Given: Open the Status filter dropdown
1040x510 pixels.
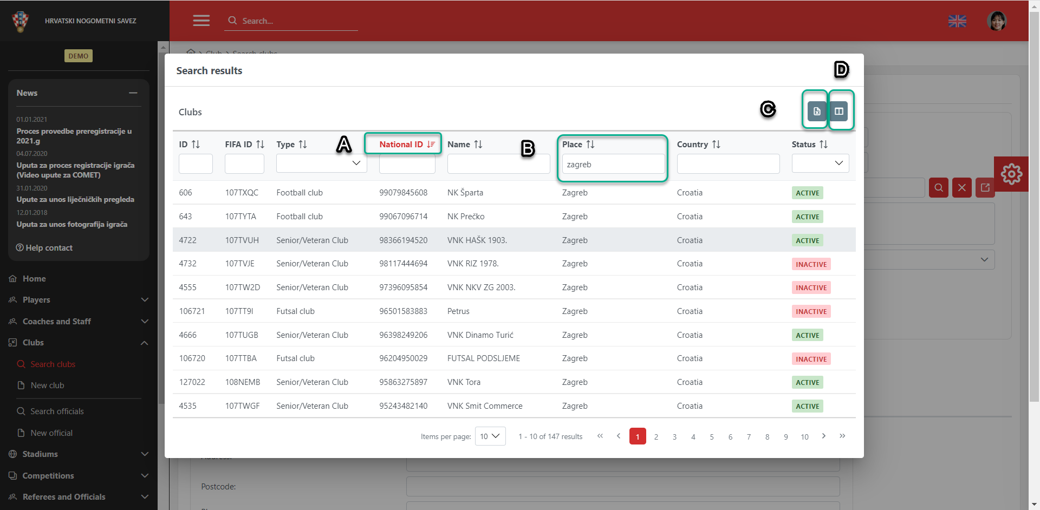Looking at the screenshot, I should [x=820, y=164].
